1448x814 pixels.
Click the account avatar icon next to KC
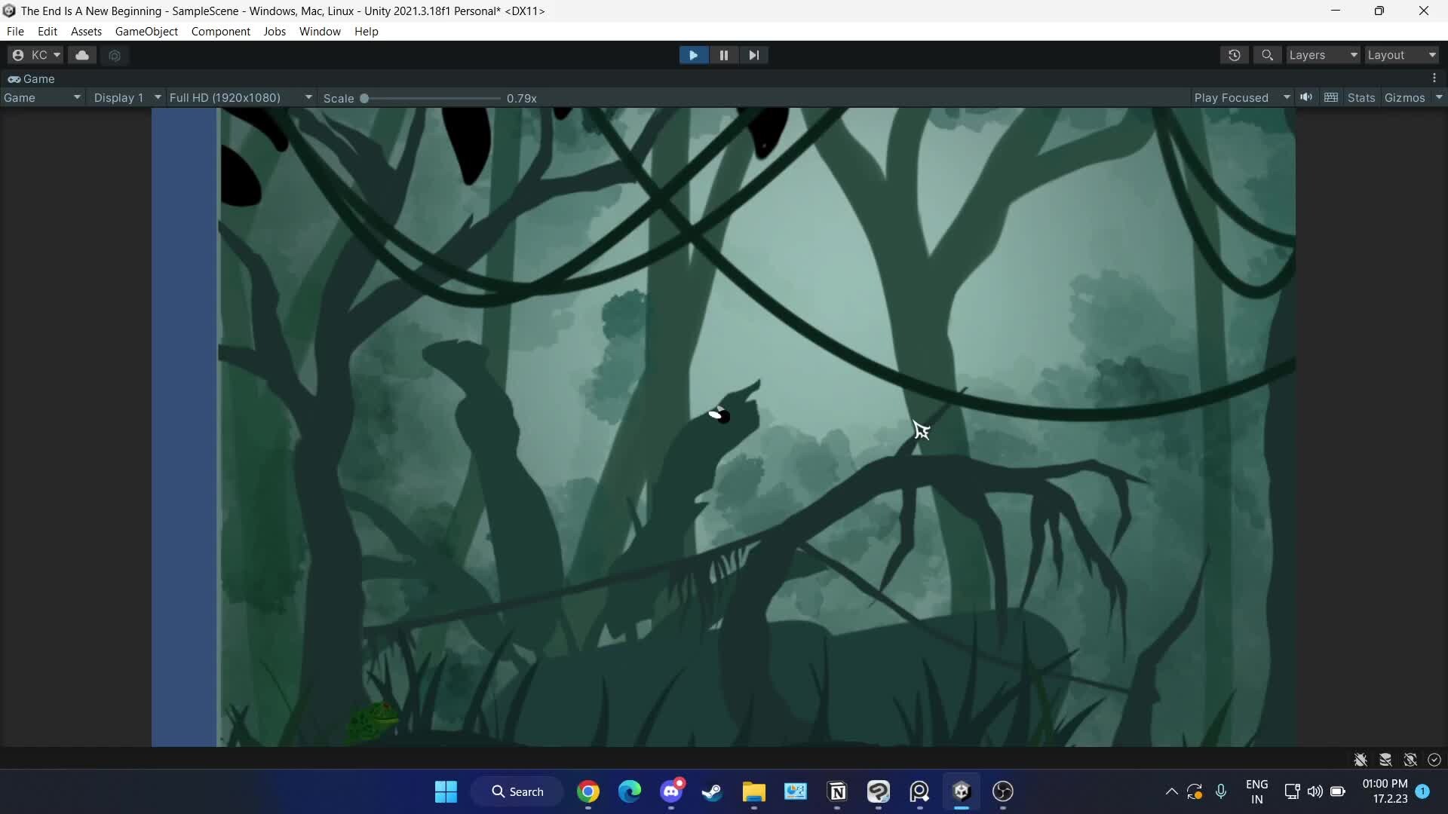click(19, 55)
